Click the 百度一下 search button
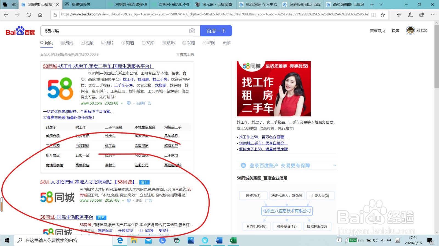 click(216, 31)
